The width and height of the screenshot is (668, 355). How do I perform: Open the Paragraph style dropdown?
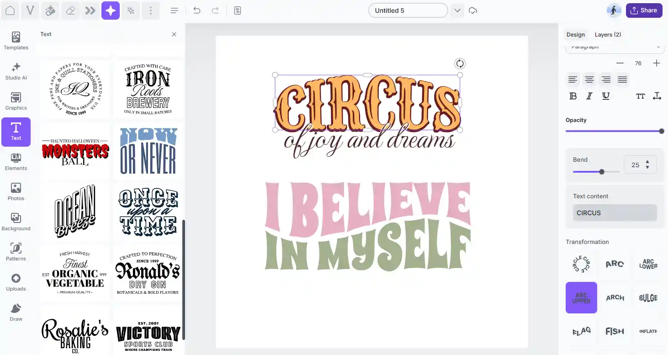pos(615,47)
